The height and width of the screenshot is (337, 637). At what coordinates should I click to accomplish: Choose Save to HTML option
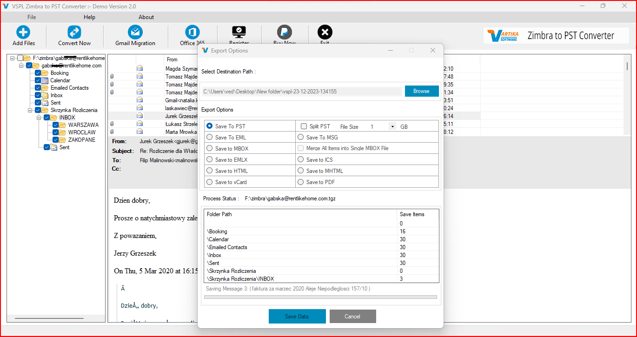pyautogui.click(x=210, y=171)
